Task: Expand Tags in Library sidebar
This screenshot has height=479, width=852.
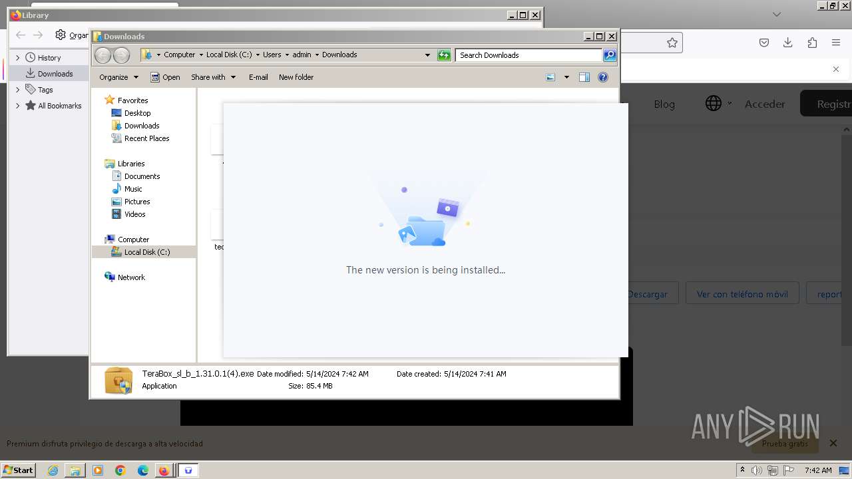Action: [x=18, y=90]
